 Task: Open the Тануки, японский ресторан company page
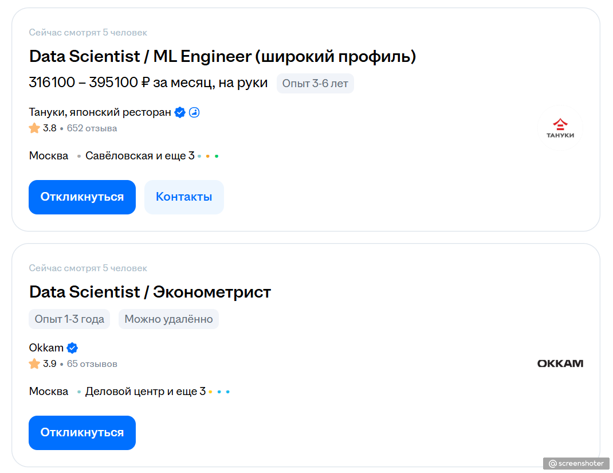pos(100,112)
